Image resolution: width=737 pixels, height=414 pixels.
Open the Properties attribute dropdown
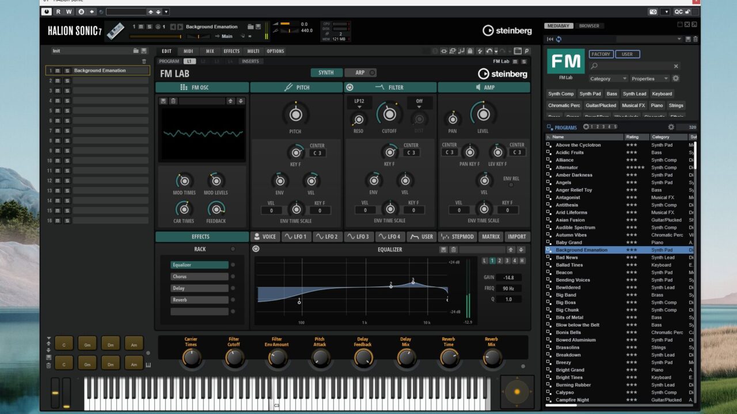pos(649,79)
